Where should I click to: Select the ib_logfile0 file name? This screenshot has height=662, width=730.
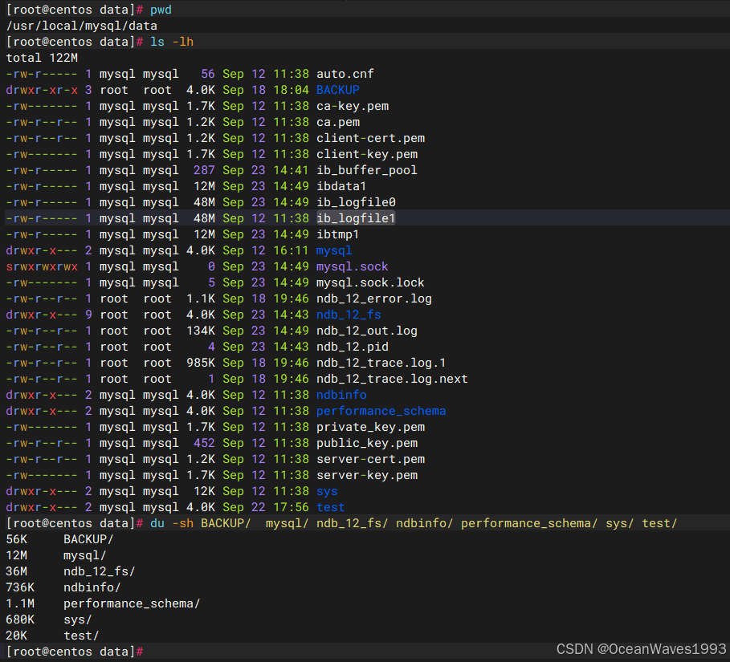356,202
